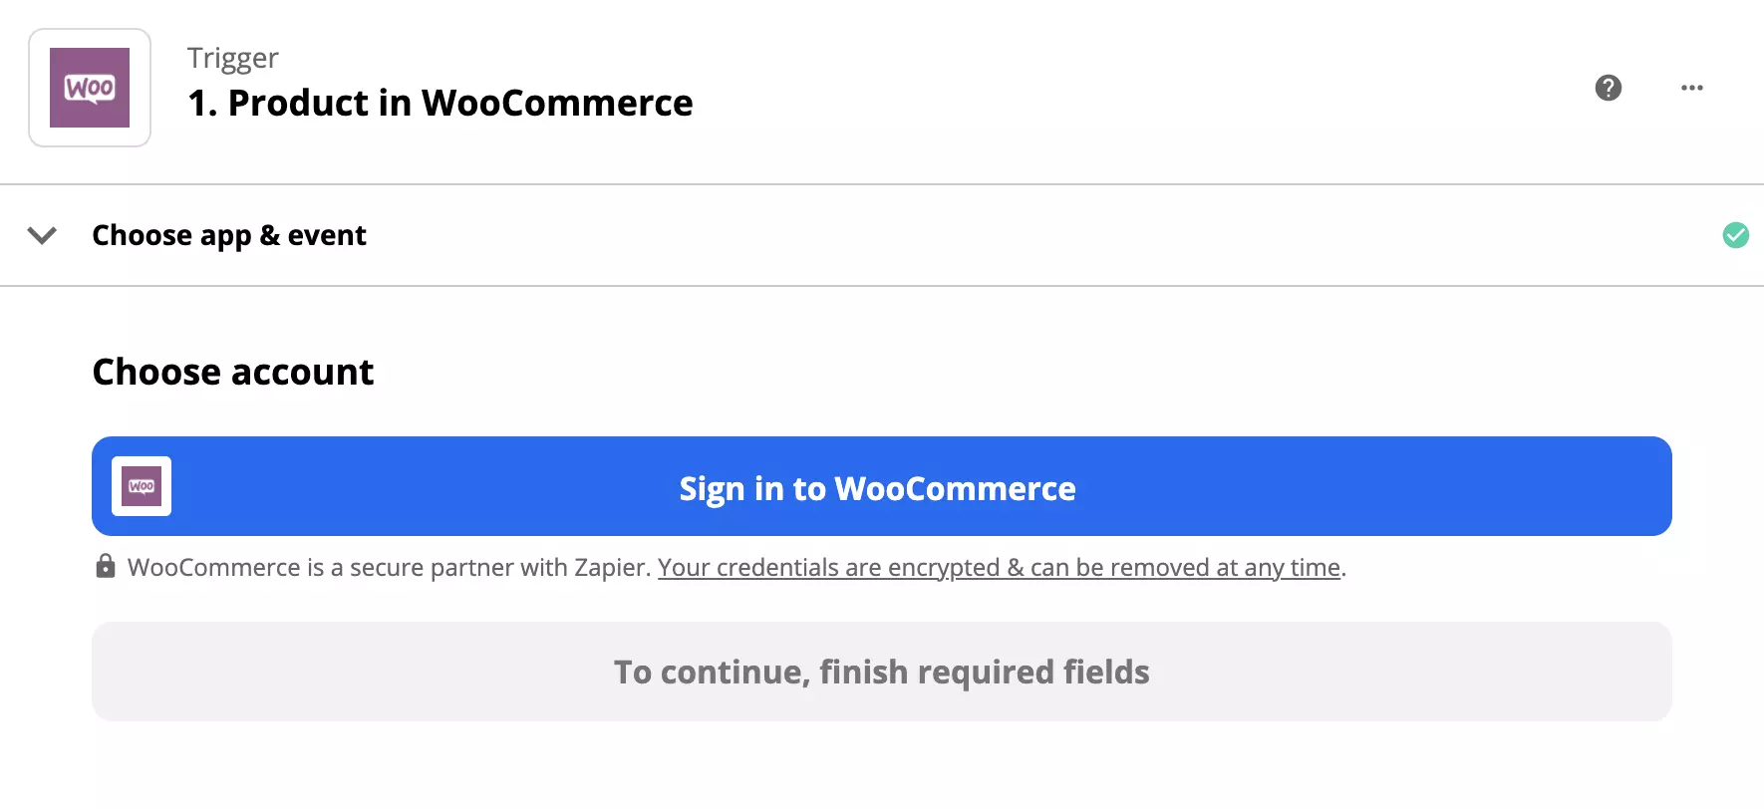This screenshot has height=809, width=1764.
Task: Click the chevron next to Choose app & event
Action: click(x=42, y=236)
